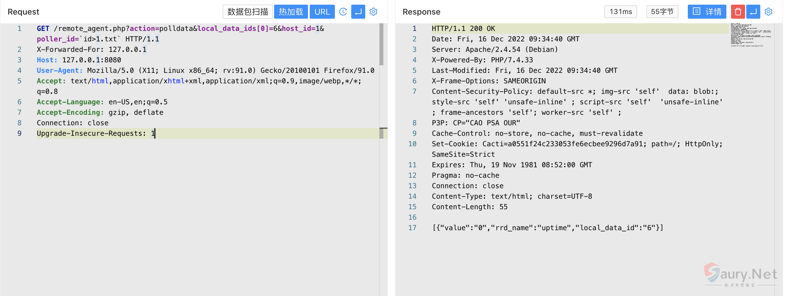Click the 131ms response time tag
This screenshot has width=786, height=296.
pos(620,12)
